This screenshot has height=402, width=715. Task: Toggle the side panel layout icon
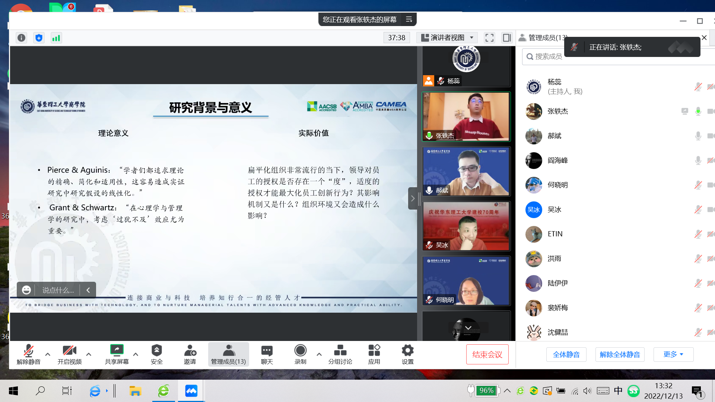[506, 38]
